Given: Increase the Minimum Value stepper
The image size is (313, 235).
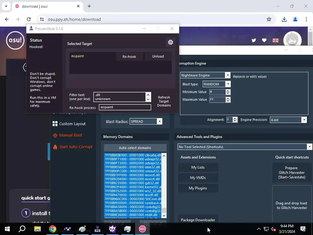Looking at the screenshot, I should coord(228,91).
